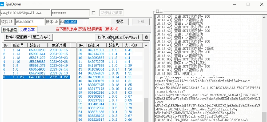Select row with version 1.12
267x122 pixels.
(x=37, y=58)
